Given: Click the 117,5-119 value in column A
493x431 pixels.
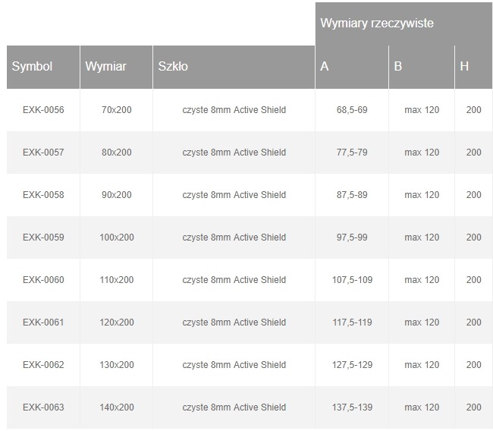Looking at the screenshot, I should (352, 322).
